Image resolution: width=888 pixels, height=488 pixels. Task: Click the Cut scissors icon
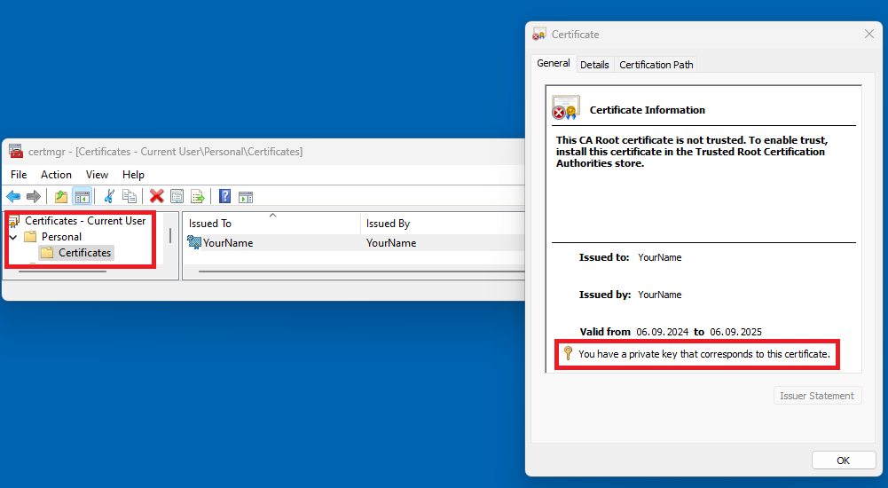[x=109, y=196]
